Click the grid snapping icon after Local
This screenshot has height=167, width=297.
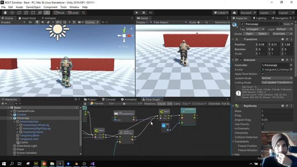(84, 13)
